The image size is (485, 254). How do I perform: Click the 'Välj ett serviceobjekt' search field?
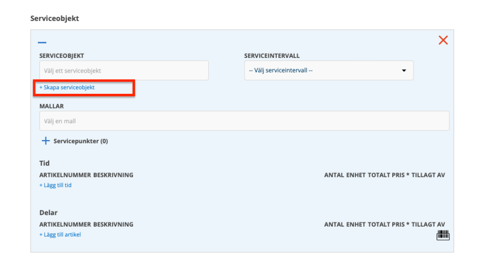124,71
